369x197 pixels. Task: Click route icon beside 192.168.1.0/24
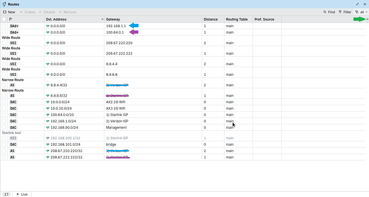[48, 121]
